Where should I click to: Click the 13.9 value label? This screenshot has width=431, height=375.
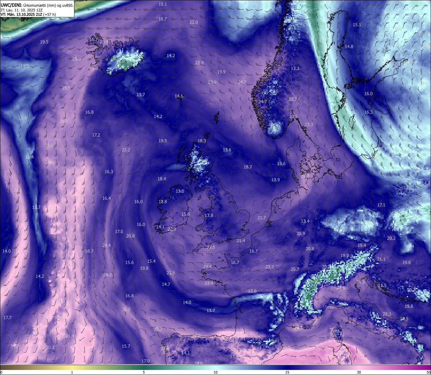point(275,180)
